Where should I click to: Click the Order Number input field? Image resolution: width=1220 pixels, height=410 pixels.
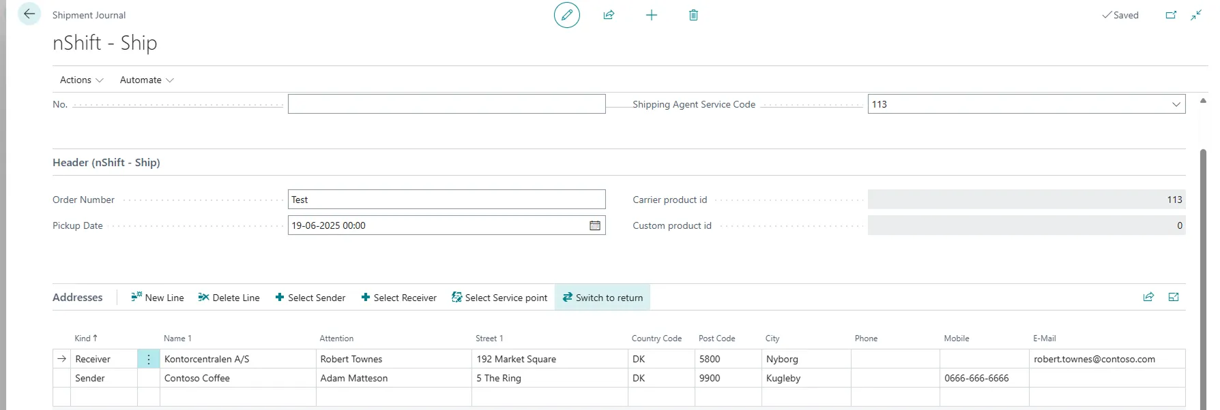pos(446,200)
